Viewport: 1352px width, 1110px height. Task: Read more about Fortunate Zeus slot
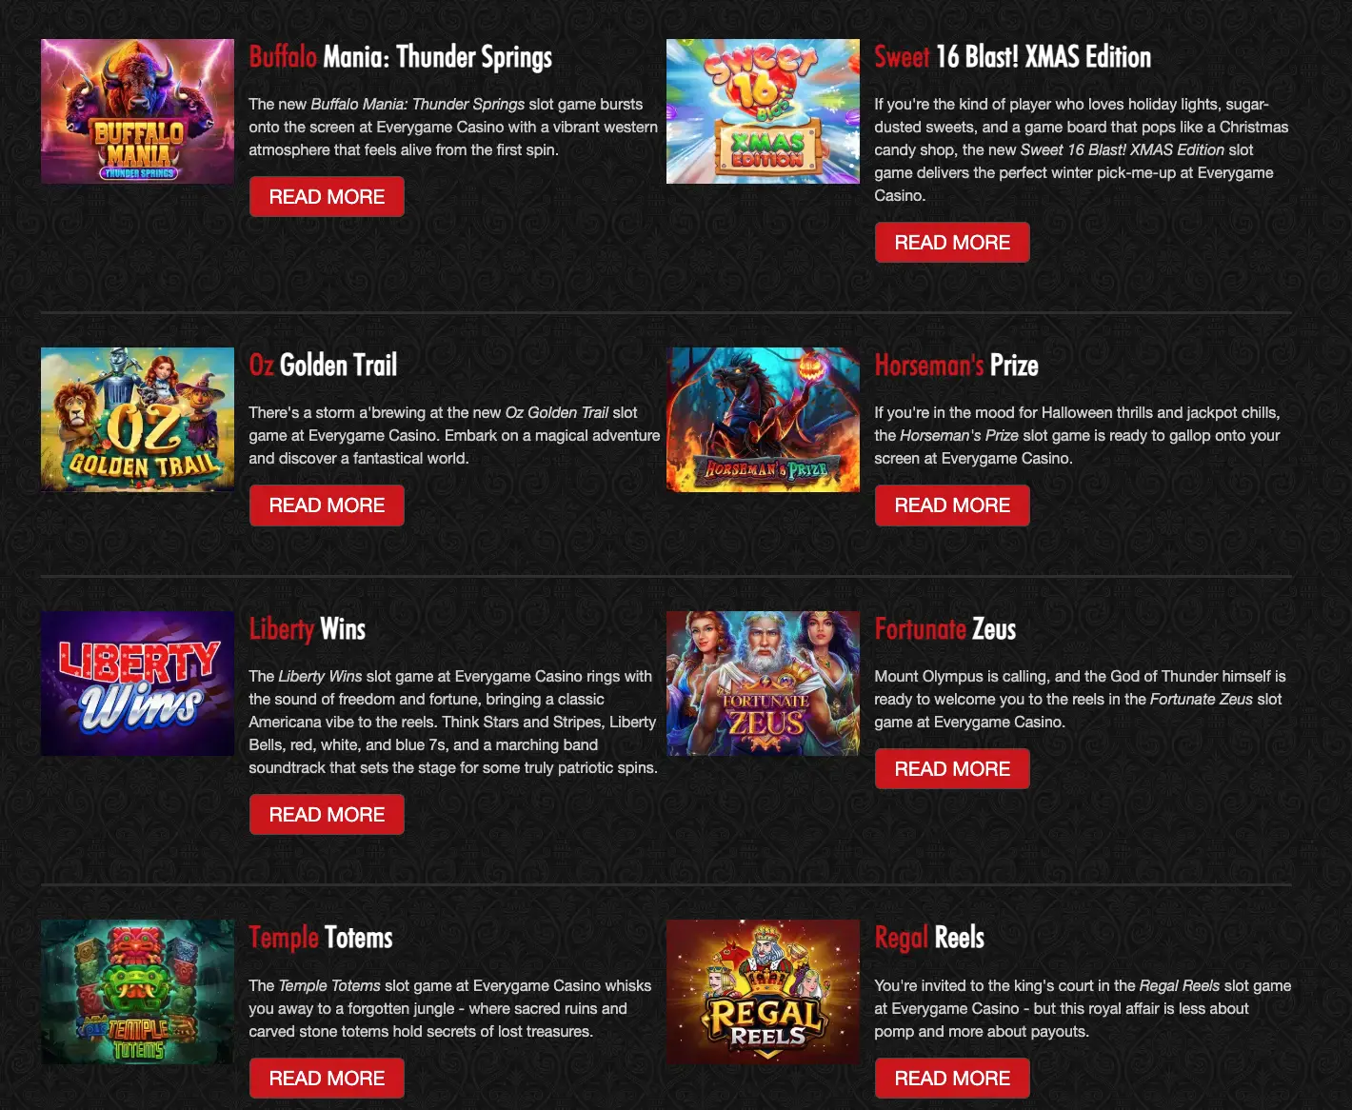(x=952, y=769)
